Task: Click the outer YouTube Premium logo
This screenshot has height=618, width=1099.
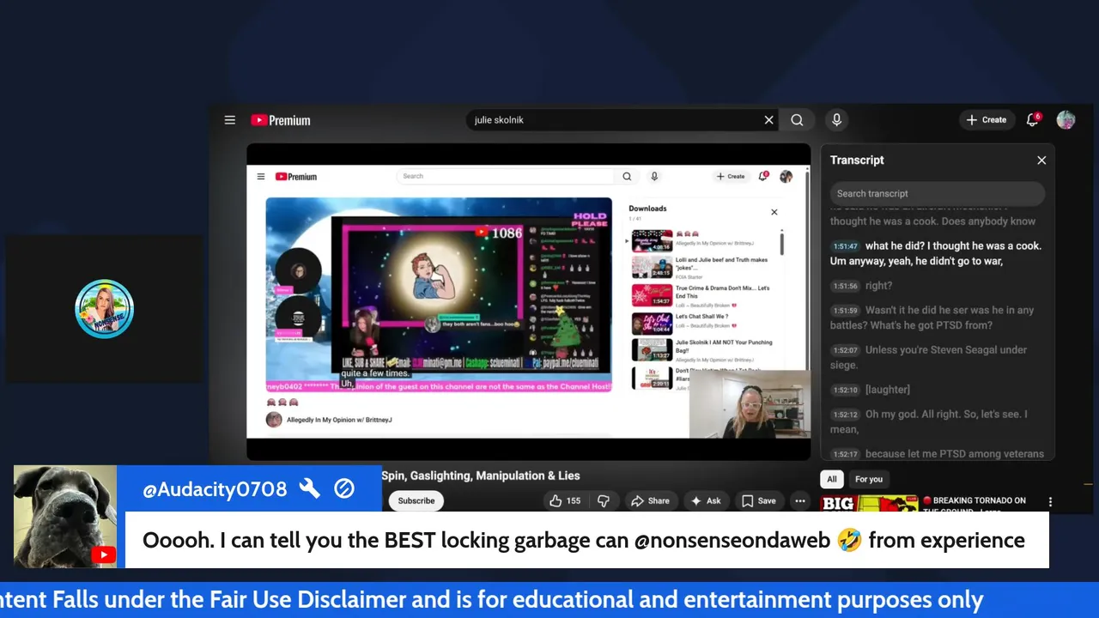Action: [x=281, y=120]
